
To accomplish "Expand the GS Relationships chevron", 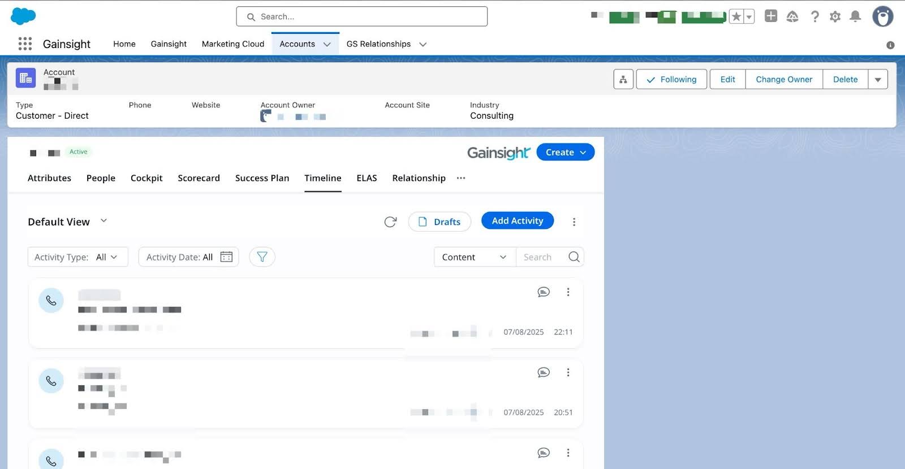I will coord(423,44).
